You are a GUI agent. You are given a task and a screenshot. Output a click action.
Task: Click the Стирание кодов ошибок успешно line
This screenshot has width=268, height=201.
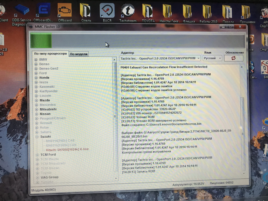[x=154, y=90]
